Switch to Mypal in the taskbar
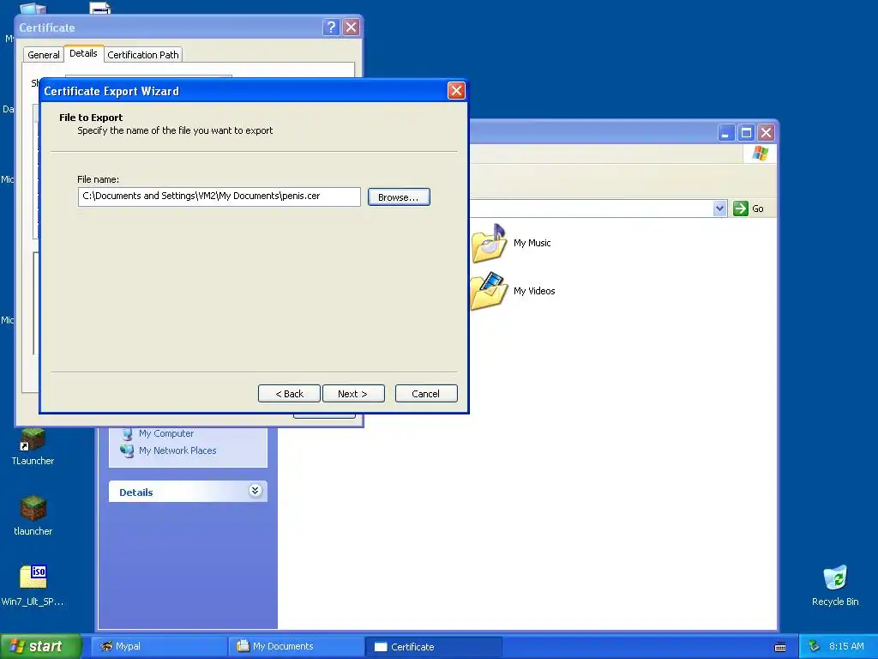This screenshot has width=878, height=659. pos(159,646)
